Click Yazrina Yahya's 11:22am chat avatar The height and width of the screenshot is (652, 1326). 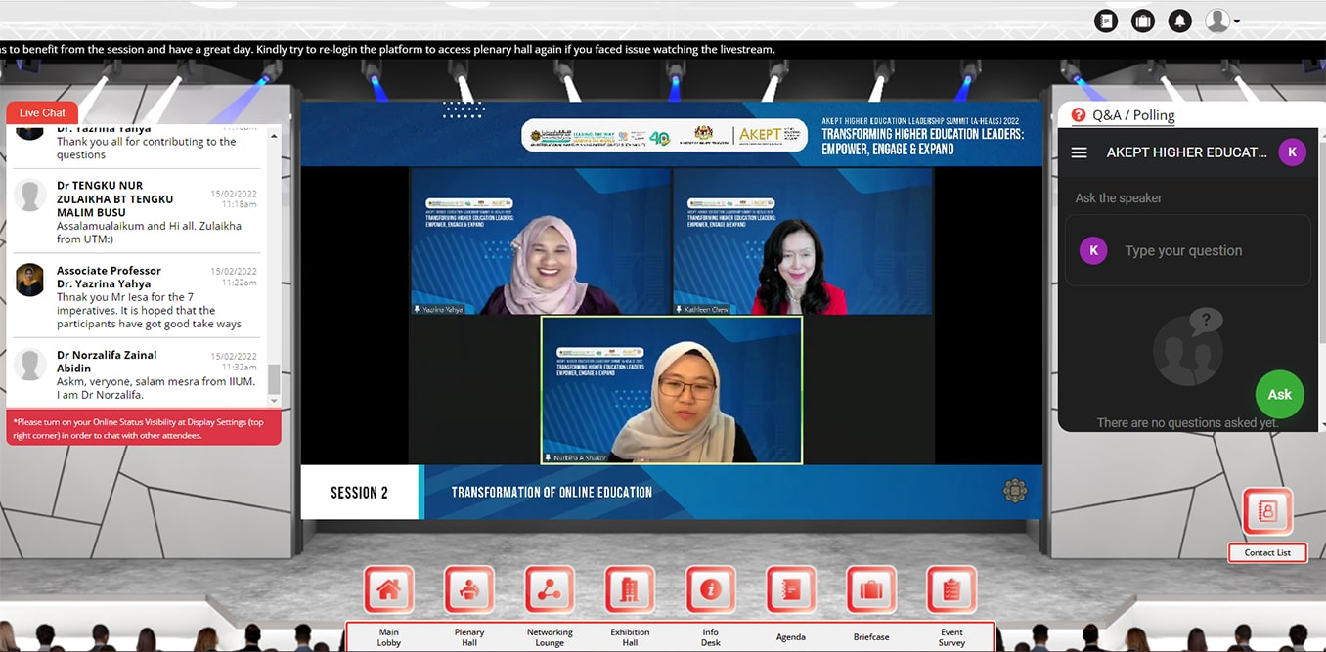coord(30,280)
